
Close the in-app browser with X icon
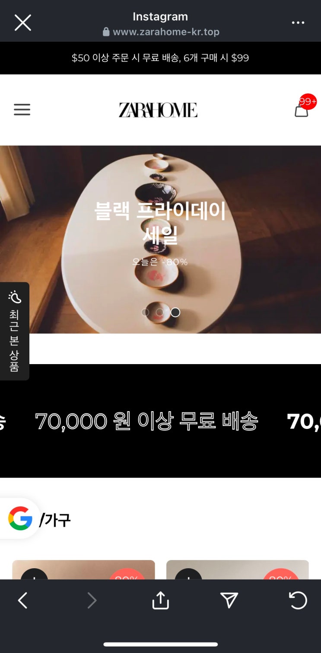[x=22, y=22]
